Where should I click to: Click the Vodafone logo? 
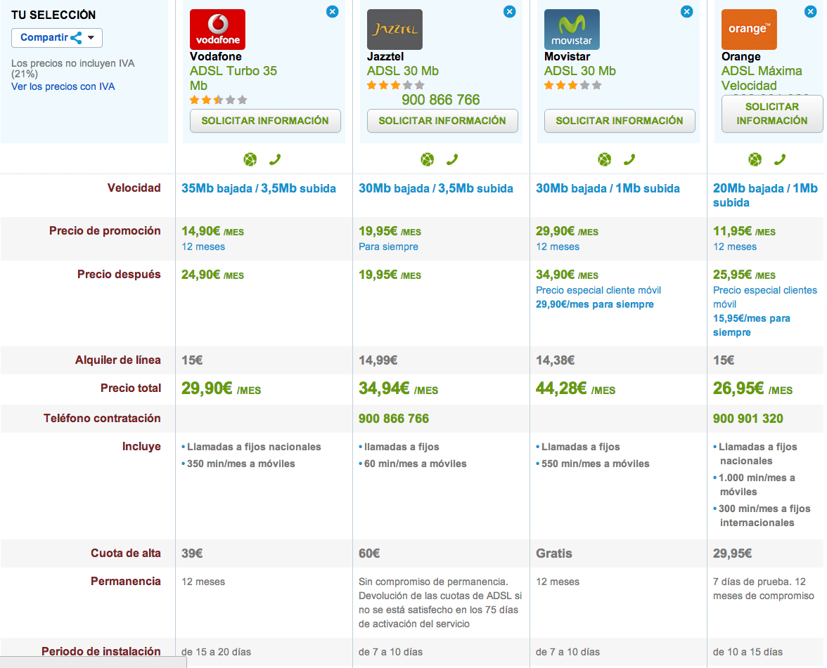(x=217, y=30)
